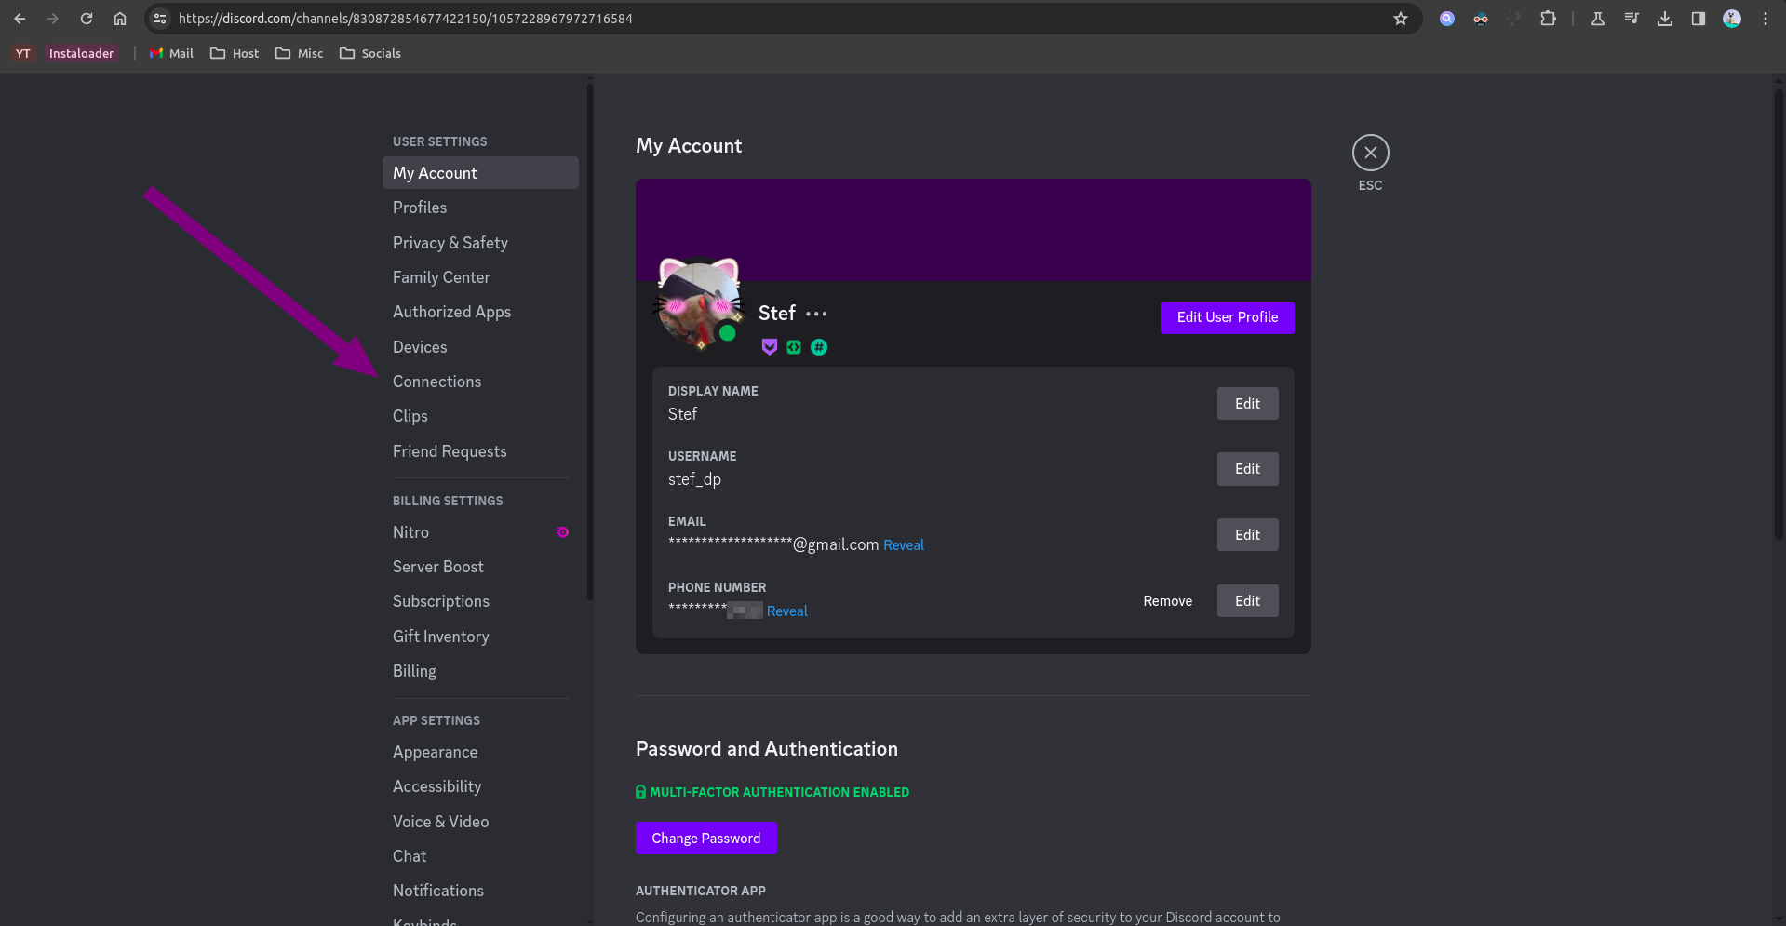Open the browser Extensions puzzle icon
The height and width of the screenshot is (926, 1786).
(x=1548, y=19)
